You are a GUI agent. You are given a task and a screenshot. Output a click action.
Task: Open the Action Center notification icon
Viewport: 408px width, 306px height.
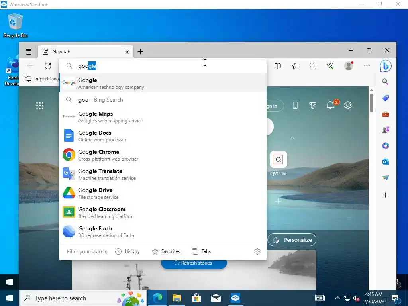396,298
